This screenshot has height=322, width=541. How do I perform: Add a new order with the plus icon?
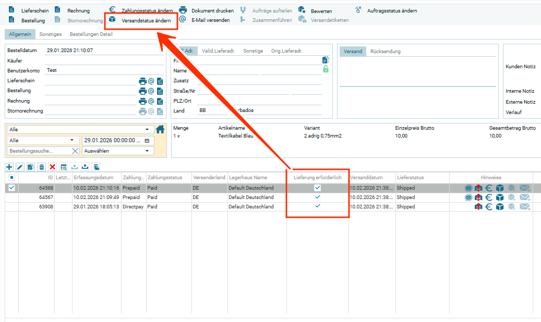click(x=9, y=167)
